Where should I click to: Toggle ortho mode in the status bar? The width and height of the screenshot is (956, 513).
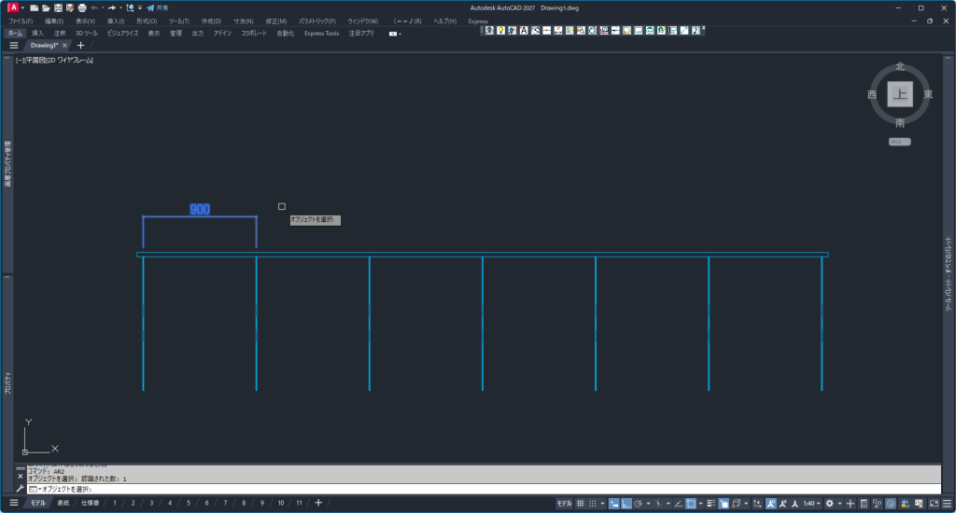tap(626, 503)
